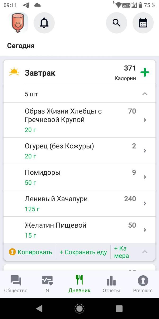
Task: Open Ленивый Хачапури details arrow
Action: click(145, 203)
